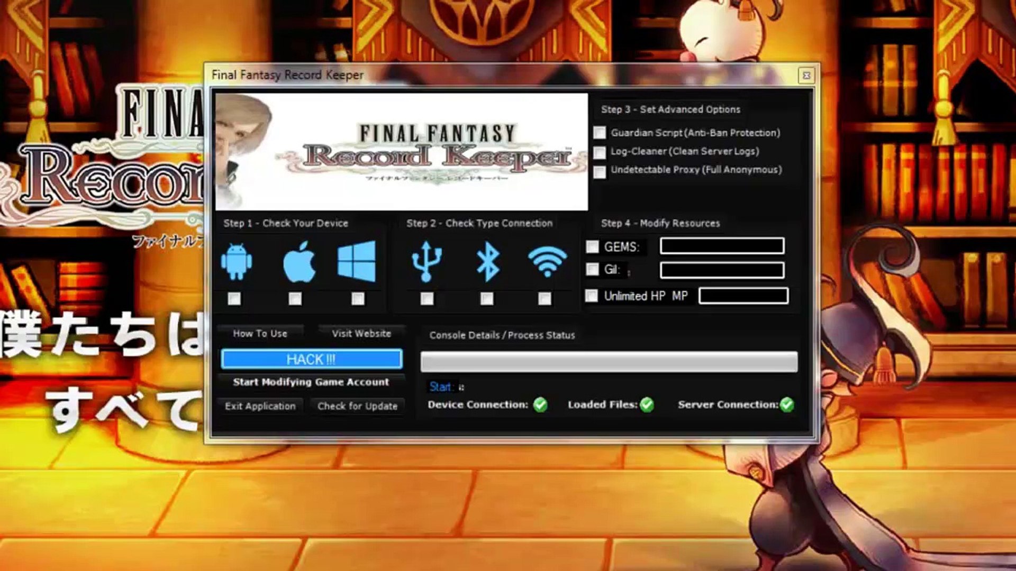Enable Guardian Script Anti-Ban Protection
1016x571 pixels.
(600, 133)
